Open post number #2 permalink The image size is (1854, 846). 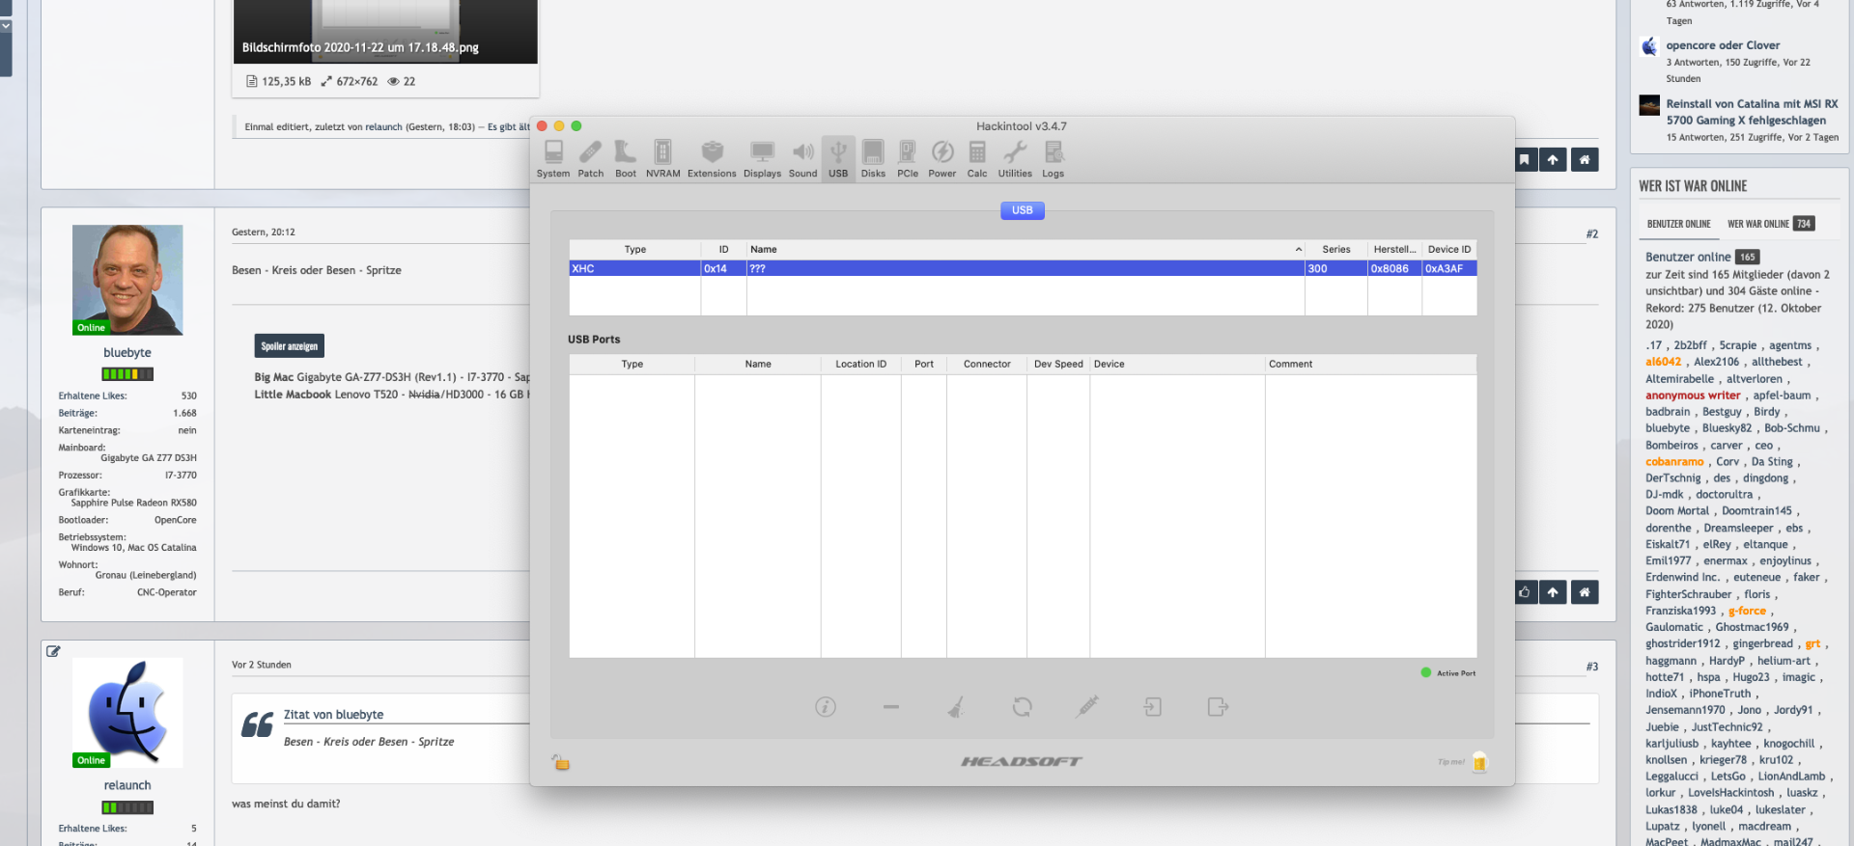1591,234
